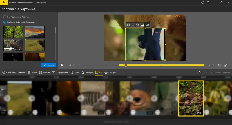Redo the last undone action
Viewport: 232px width, 125px height.
(x=205, y=72)
